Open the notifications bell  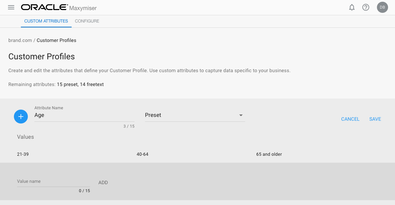tap(352, 7)
